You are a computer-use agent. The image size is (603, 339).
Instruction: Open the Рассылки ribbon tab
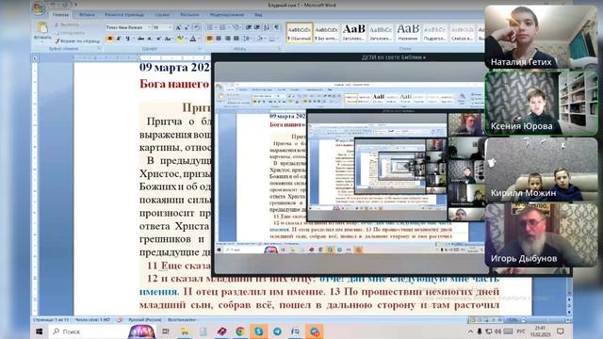click(x=189, y=15)
